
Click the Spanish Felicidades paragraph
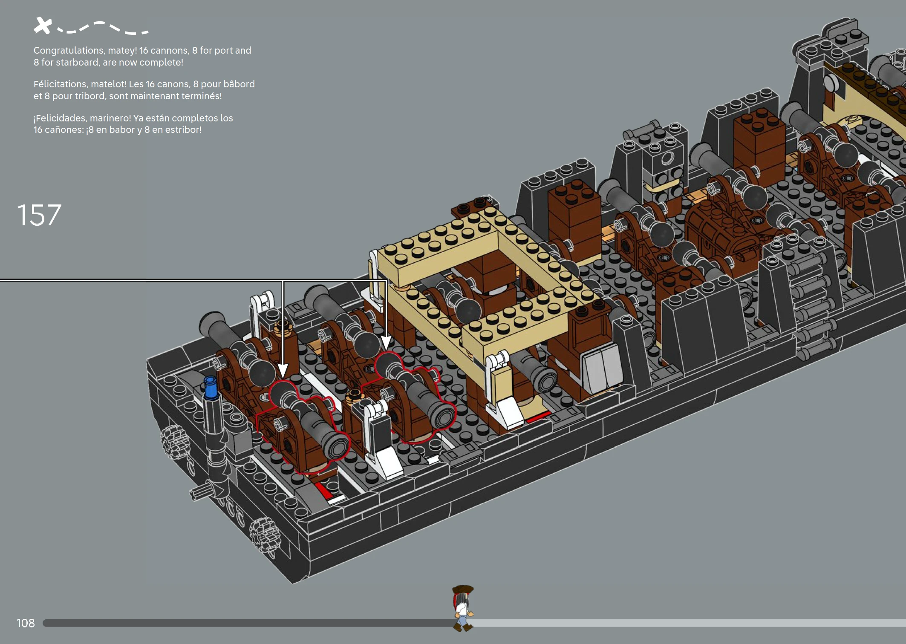133,124
